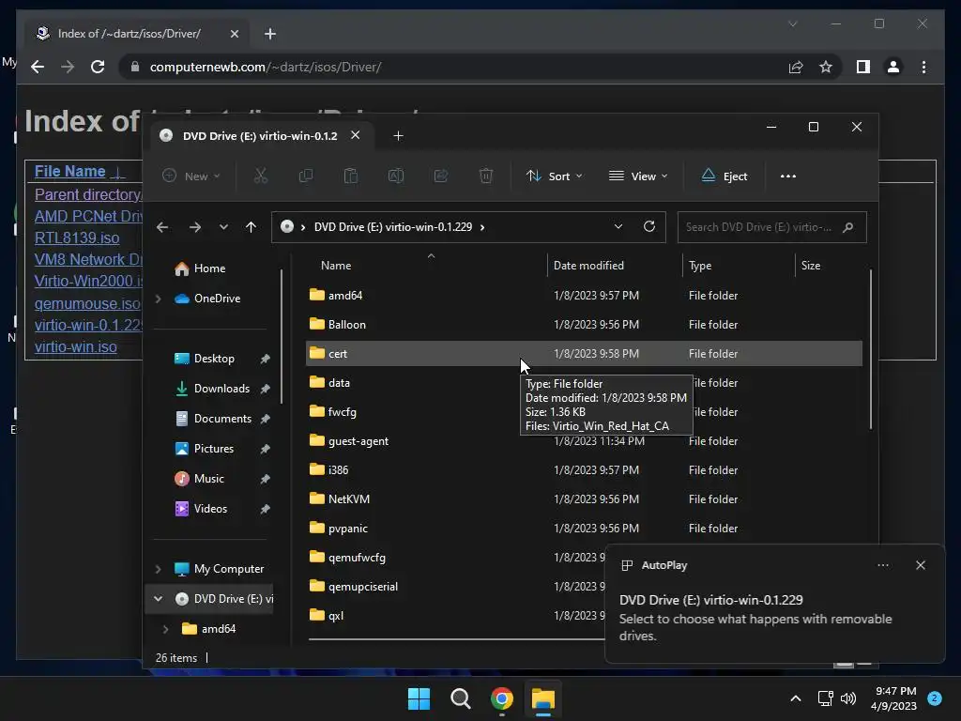
Task: Click the address path chevron after virtio-win-0.1.229
Action: point(482,227)
